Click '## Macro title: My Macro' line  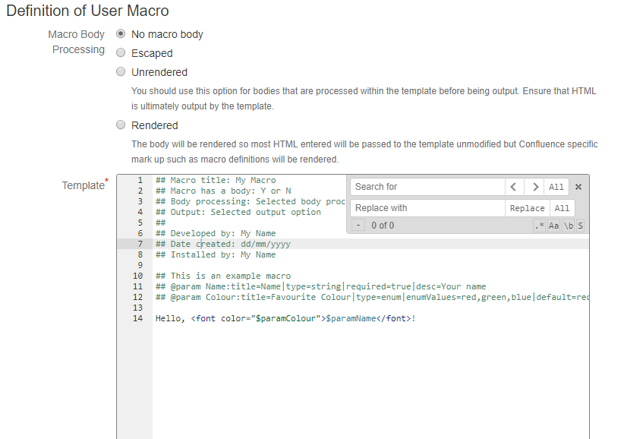click(x=216, y=180)
